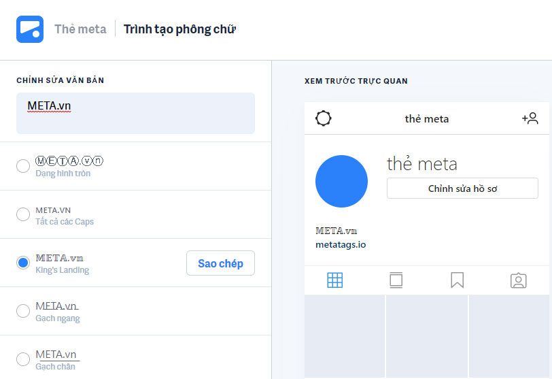Click the metatags.io link in the bio
Image resolution: width=552 pixels, height=379 pixels.
click(341, 244)
